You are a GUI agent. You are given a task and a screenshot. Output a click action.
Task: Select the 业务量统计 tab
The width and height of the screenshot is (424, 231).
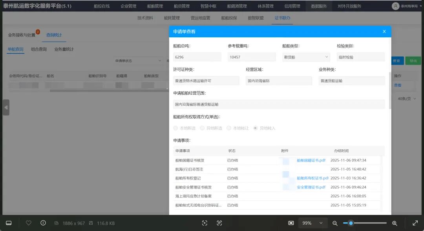point(64,49)
